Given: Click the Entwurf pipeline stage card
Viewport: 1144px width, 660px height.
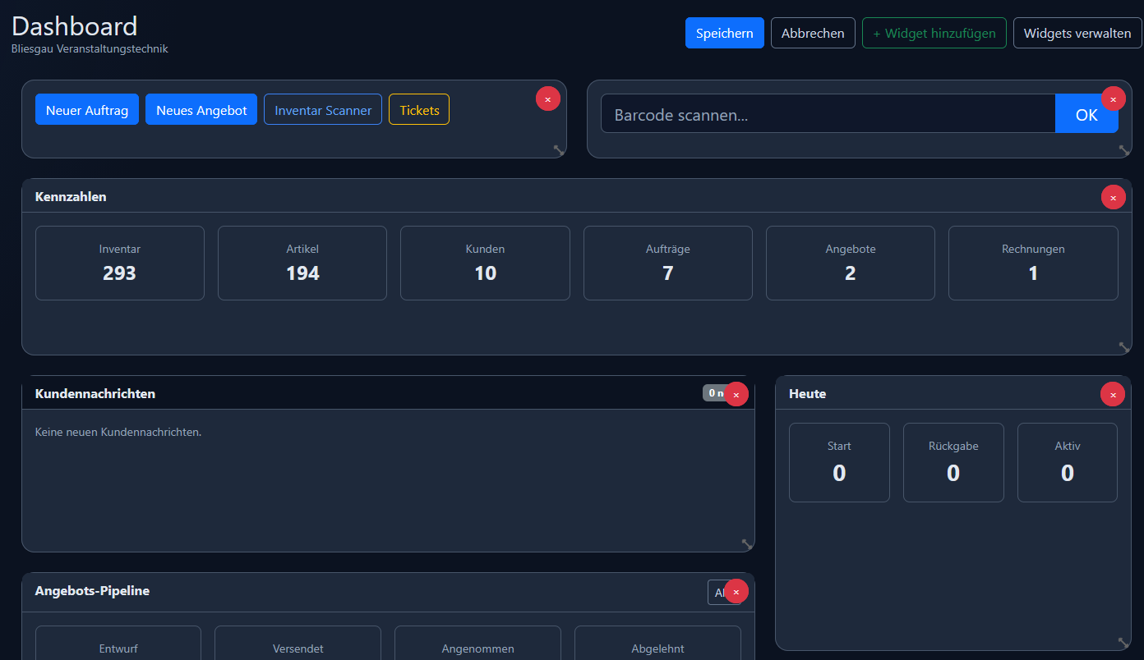Looking at the screenshot, I should coord(118,644).
